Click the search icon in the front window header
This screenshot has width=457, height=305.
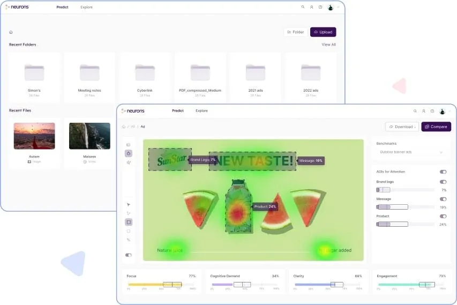(415, 111)
